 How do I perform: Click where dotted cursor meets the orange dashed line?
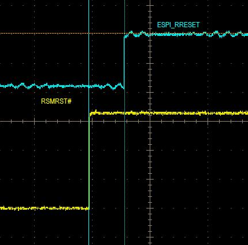[x=125, y=33]
